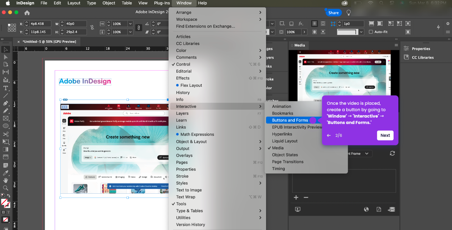Select the Hand tool

[x=6, y=181]
